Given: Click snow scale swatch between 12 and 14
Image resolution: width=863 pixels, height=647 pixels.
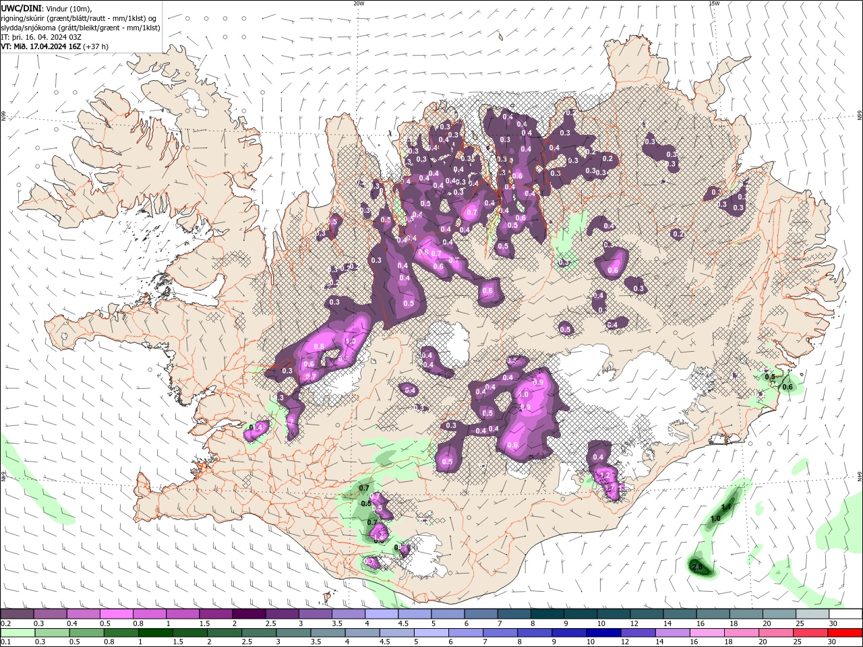Looking at the screenshot, I should click(x=647, y=614).
